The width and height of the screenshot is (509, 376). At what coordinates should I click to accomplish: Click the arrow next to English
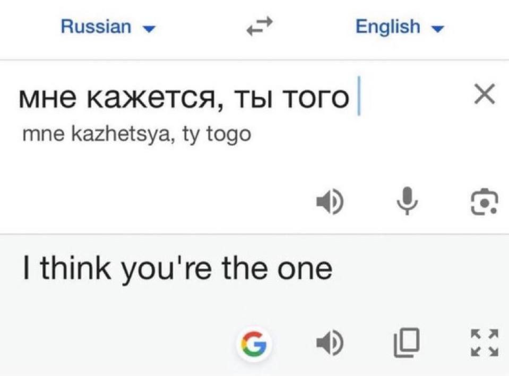438,28
